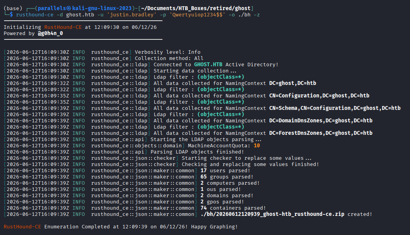Click the 'Verbosity level: Info' log message
Viewport: 410px width, 235px height.
point(168,52)
